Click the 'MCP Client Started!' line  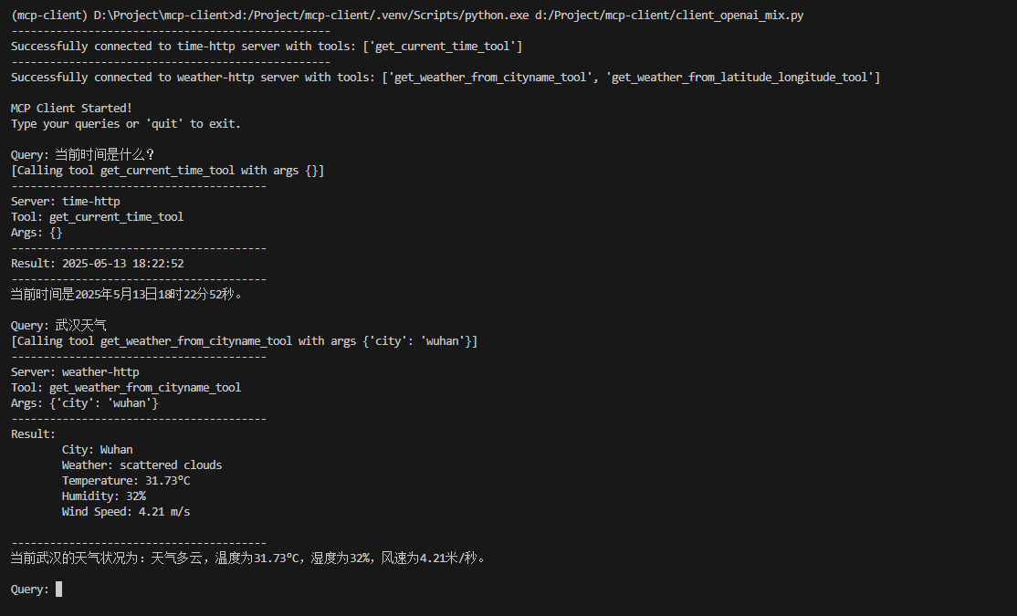[71, 109]
